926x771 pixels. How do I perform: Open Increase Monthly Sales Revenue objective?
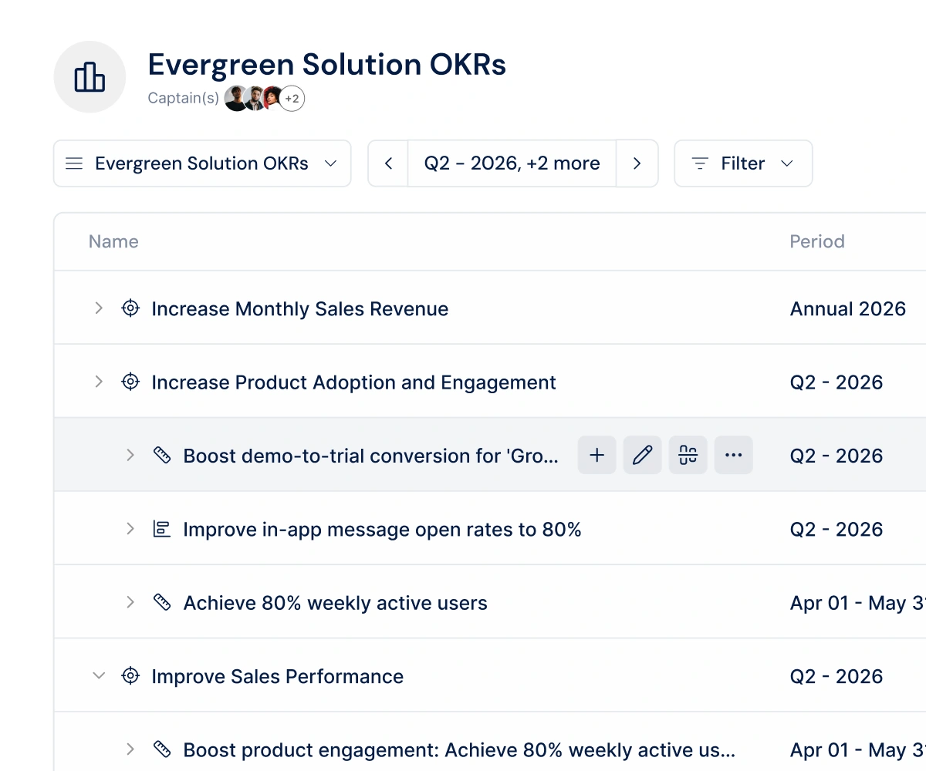tap(300, 309)
